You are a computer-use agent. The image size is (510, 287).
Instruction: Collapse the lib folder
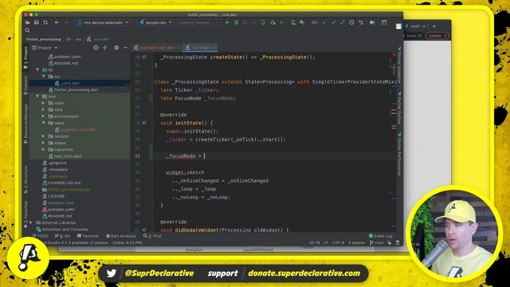[37, 70]
